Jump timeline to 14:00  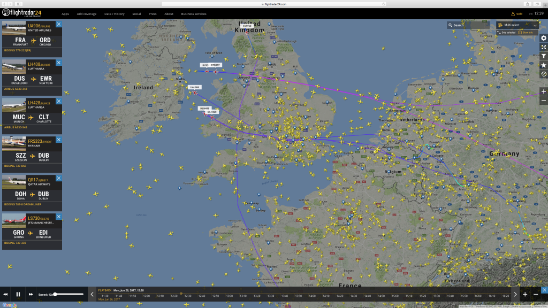312,296
